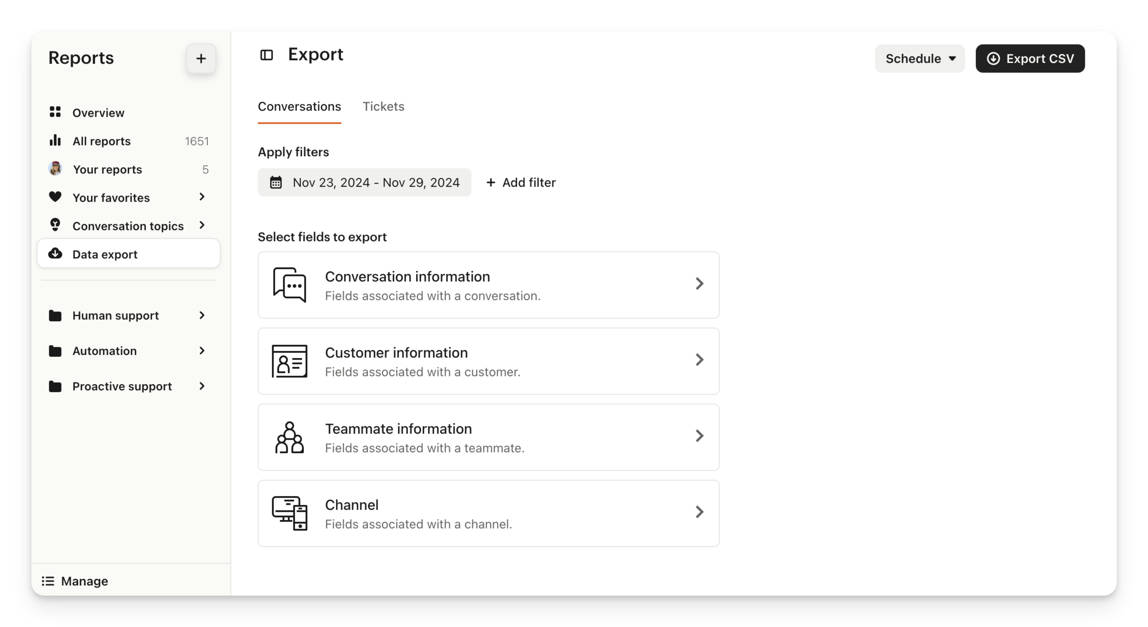Toggle the sidebar panel icon beside Export
Viewport: 1148px width, 627px height.
266,55
